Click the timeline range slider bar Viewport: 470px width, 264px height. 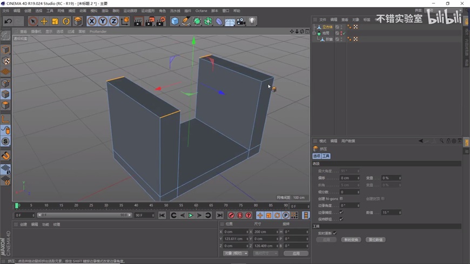point(84,215)
